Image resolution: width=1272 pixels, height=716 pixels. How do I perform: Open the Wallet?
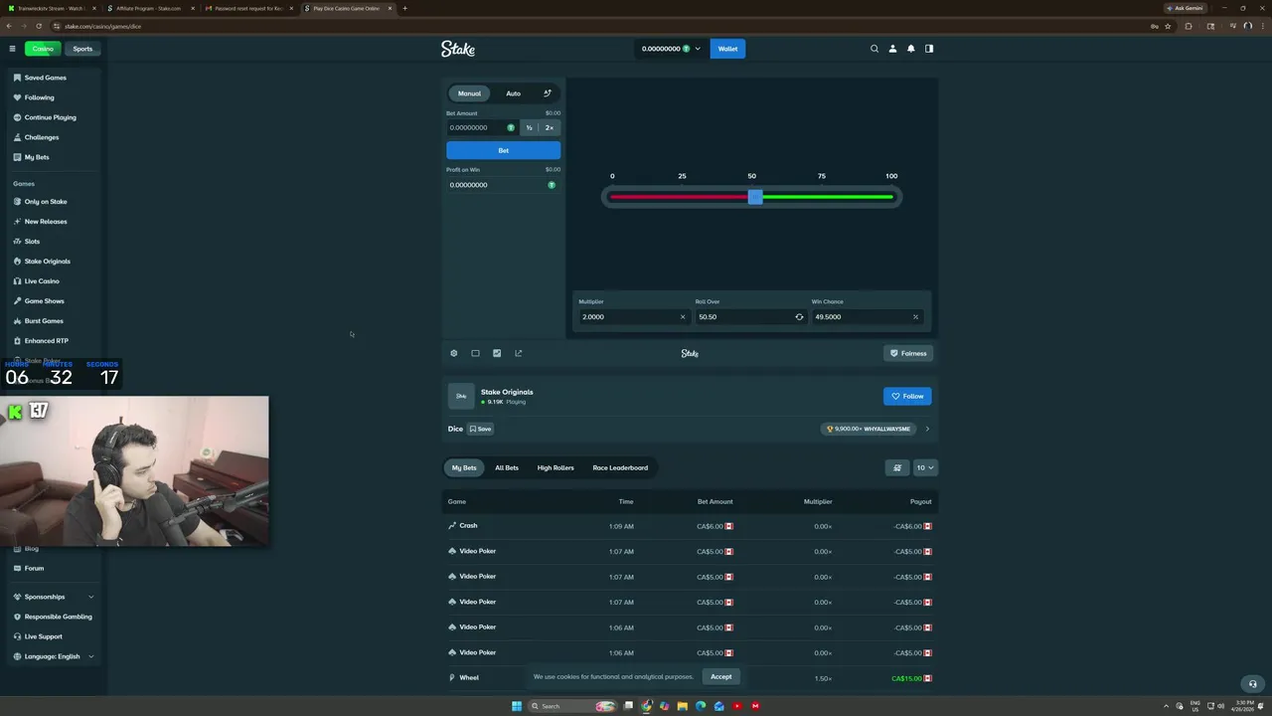pos(727,49)
